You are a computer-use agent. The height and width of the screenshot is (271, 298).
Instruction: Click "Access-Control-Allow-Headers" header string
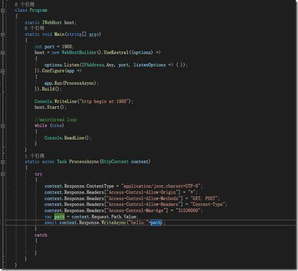(144, 204)
